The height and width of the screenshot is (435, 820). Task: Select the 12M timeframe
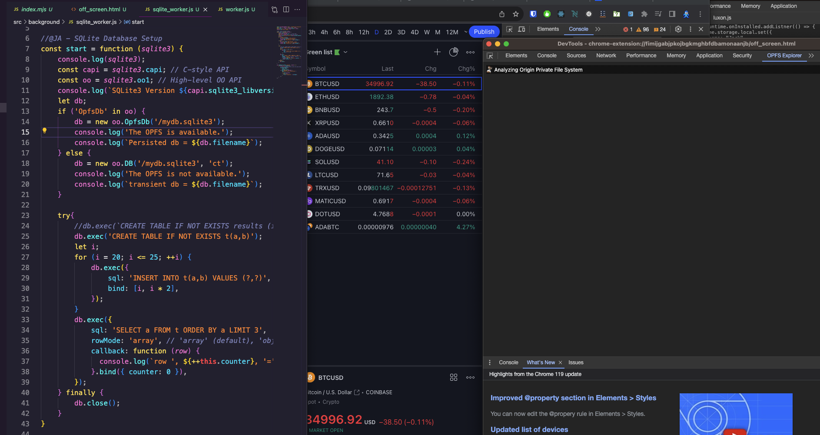(452, 32)
